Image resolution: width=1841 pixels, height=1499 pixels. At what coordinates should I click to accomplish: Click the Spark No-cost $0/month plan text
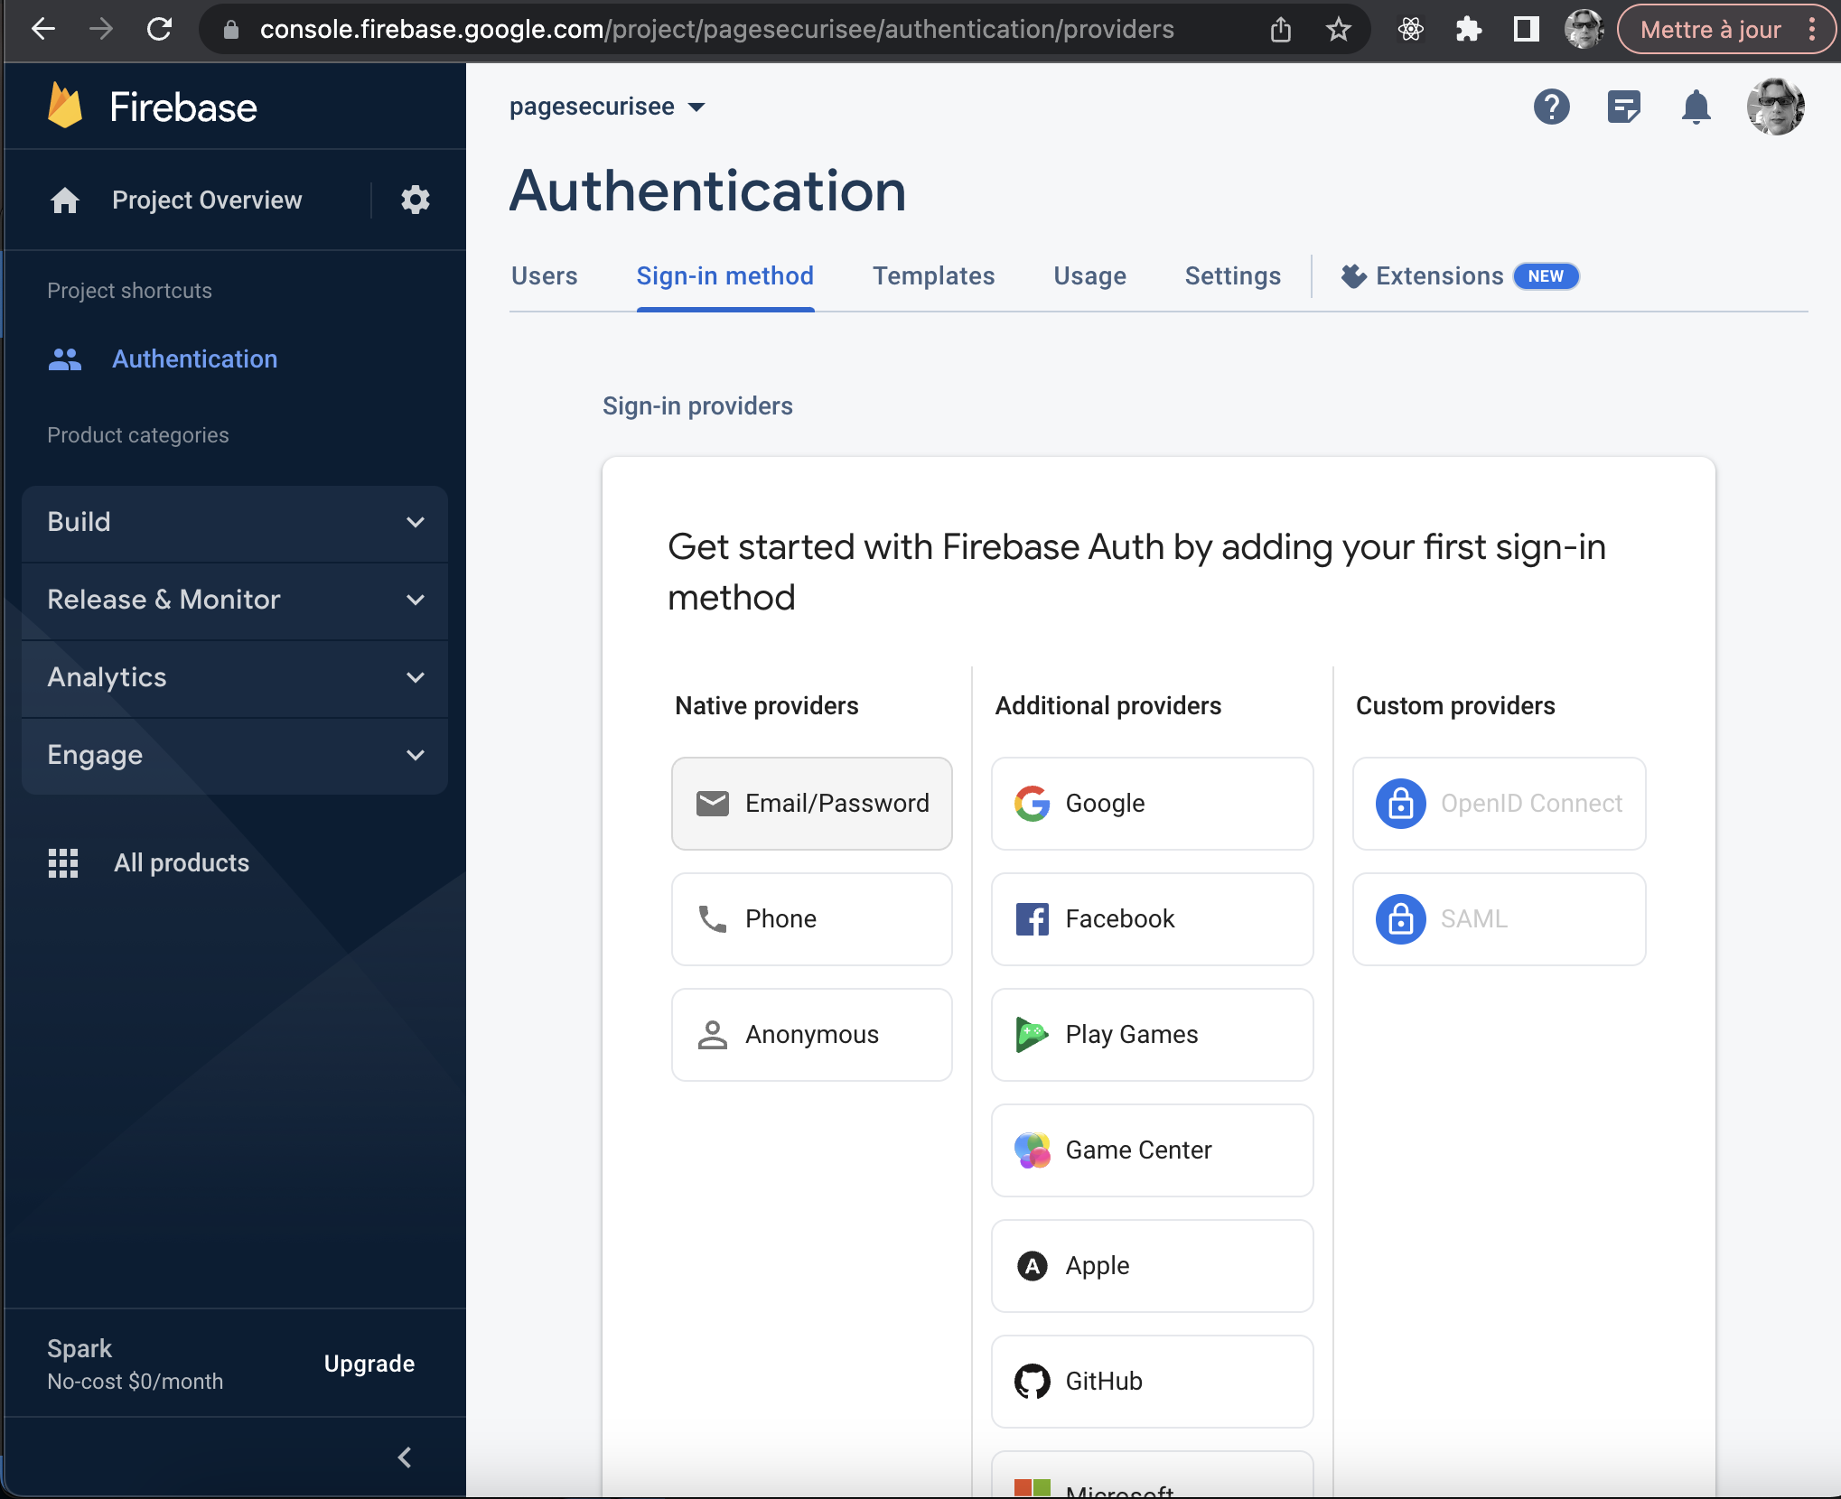[x=136, y=1364]
